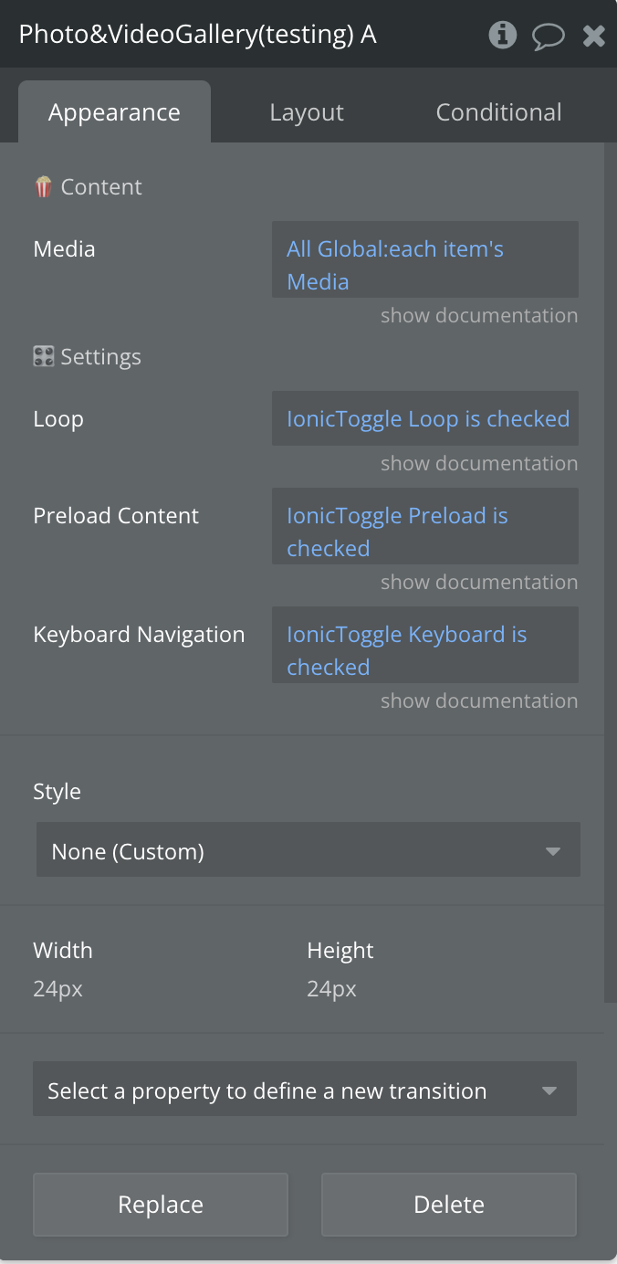Switch to the Conditional tab
The width and height of the screenshot is (617, 1264).
498,112
